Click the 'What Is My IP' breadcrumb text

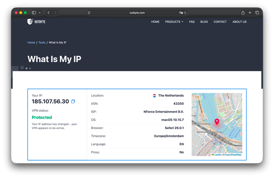pyautogui.click(x=58, y=42)
